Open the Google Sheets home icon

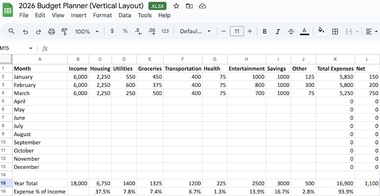(8, 10)
